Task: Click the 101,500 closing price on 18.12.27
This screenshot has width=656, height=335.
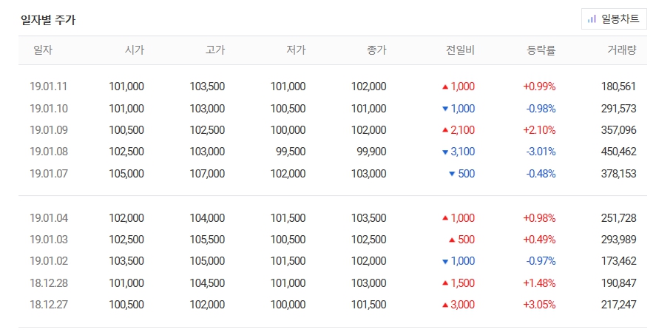Action: point(369,305)
